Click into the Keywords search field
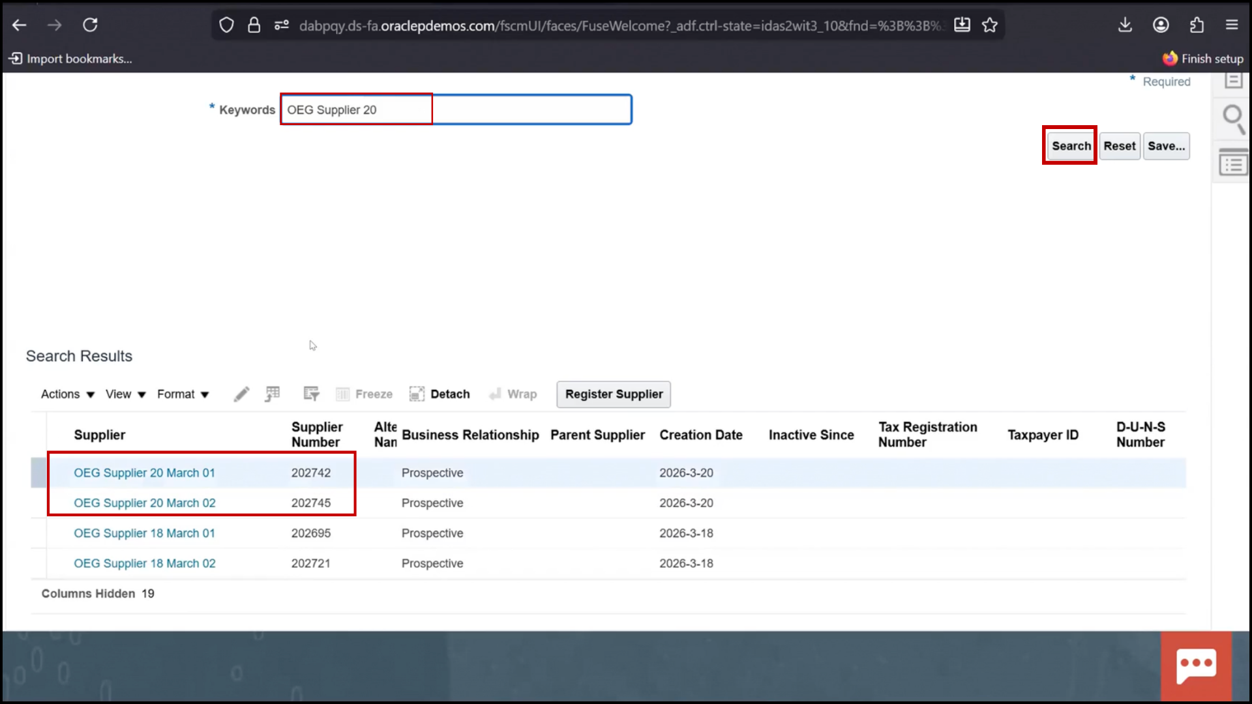The height and width of the screenshot is (704, 1252). click(x=456, y=110)
